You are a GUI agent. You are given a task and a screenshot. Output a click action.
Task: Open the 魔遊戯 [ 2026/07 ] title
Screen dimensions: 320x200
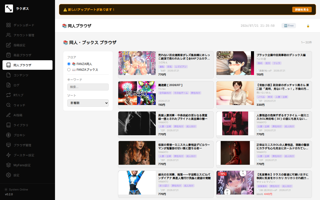tap(170, 85)
